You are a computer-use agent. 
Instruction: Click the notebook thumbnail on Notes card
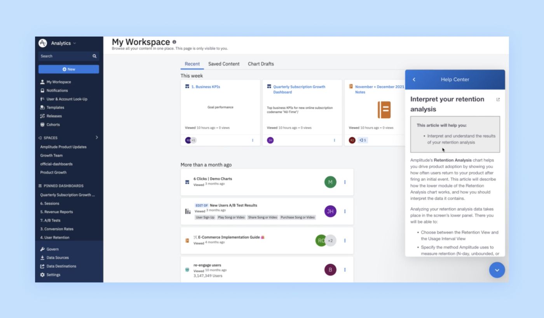coord(384,110)
